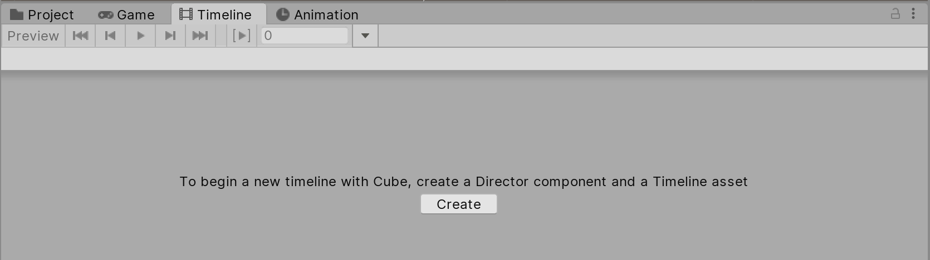930x260 pixels.
Task: Jump to the end of the timeline
Action: coord(200,36)
